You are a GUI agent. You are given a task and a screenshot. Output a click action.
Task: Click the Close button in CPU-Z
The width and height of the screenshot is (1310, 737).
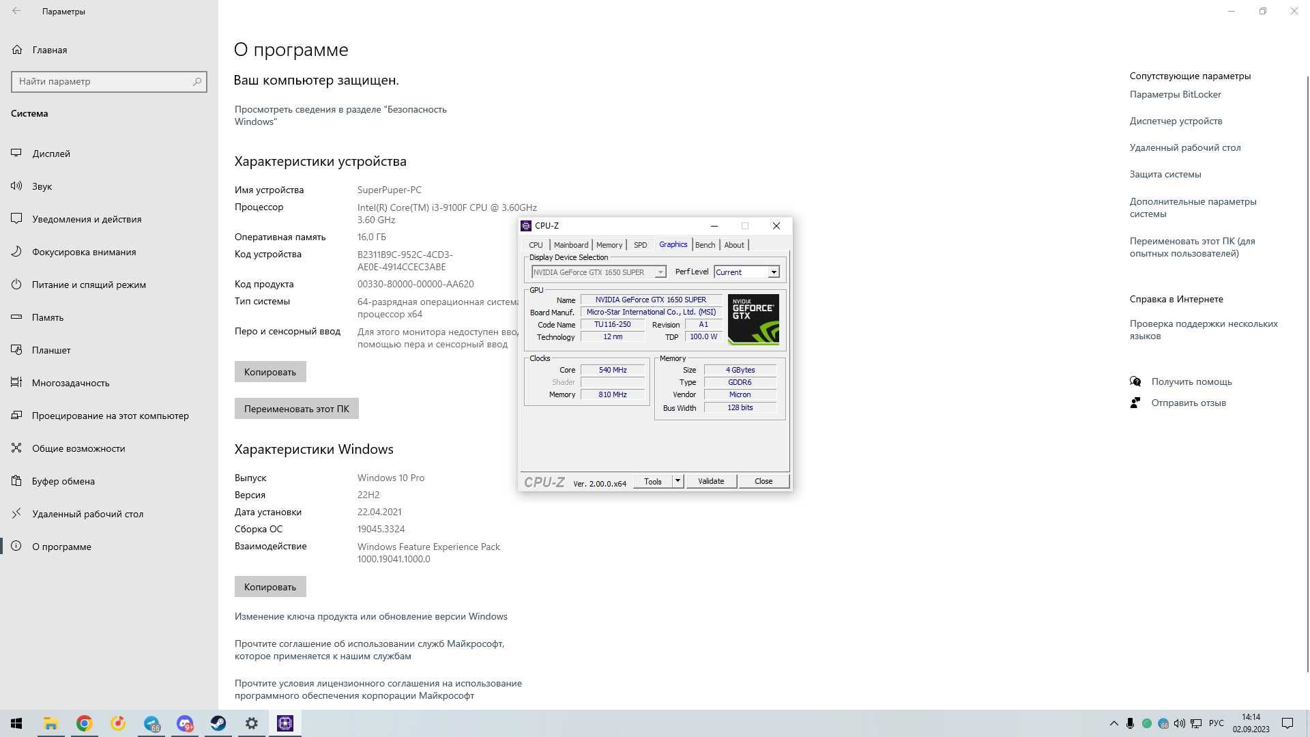point(763,481)
